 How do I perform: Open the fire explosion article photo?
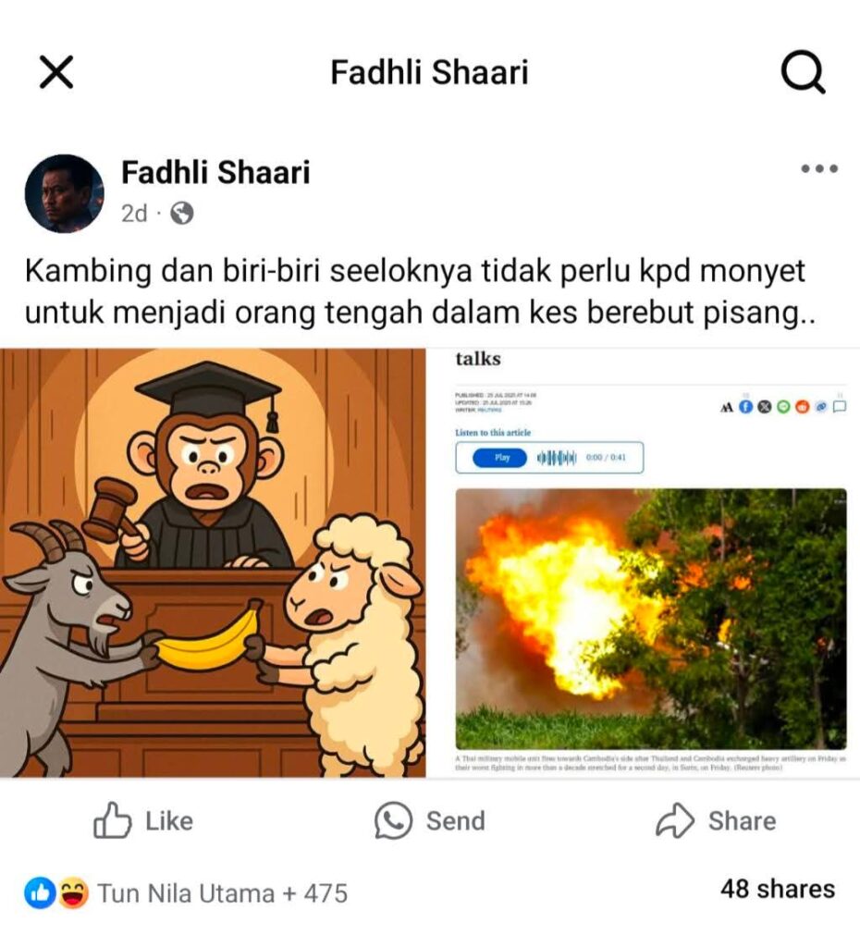click(651, 619)
